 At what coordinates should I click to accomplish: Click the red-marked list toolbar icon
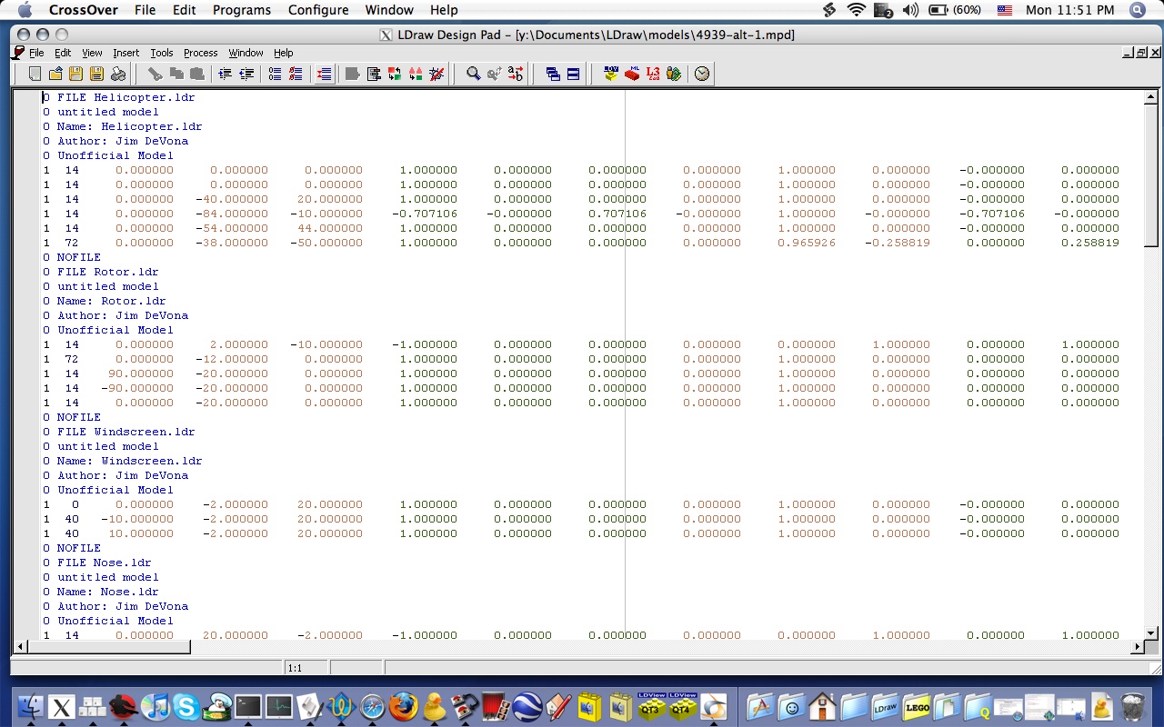(296, 74)
